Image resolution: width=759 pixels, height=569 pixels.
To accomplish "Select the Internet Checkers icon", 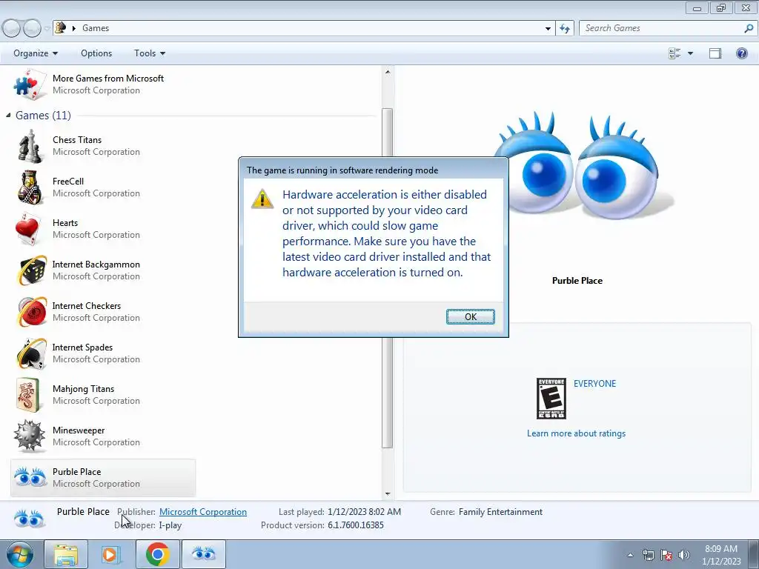I will point(31,312).
